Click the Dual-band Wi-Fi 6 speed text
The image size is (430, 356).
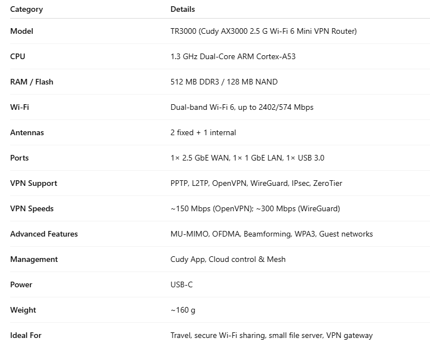click(242, 107)
